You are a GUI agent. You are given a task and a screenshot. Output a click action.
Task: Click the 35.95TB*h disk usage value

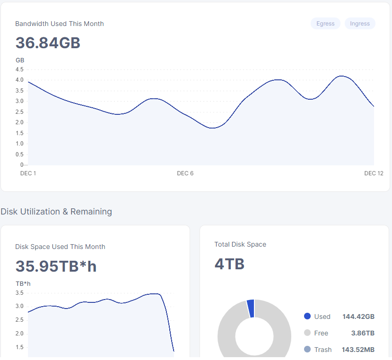tap(56, 266)
